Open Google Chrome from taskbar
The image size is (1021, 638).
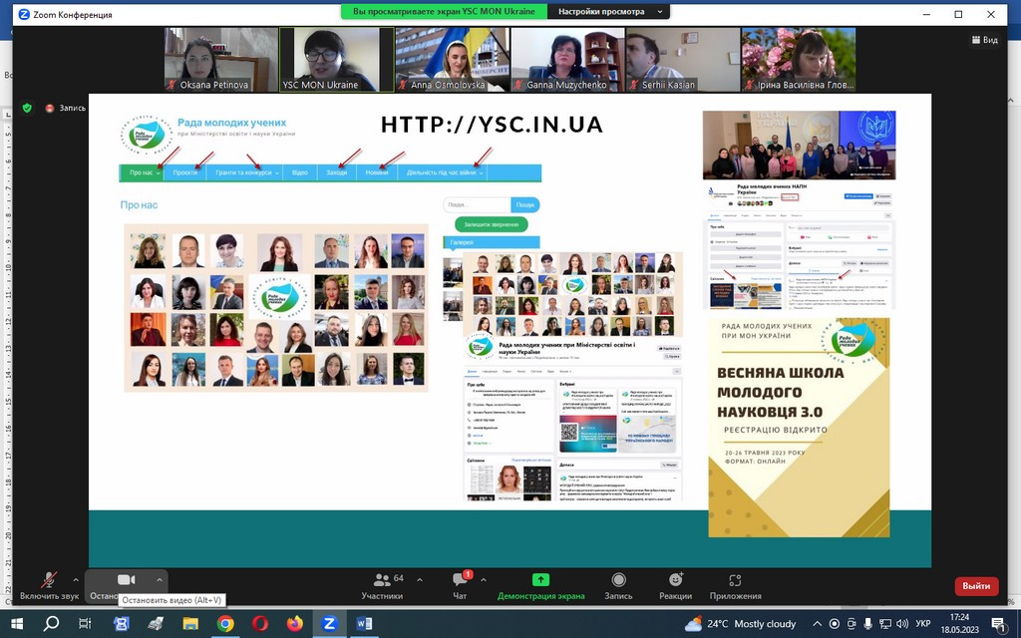point(225,624)
